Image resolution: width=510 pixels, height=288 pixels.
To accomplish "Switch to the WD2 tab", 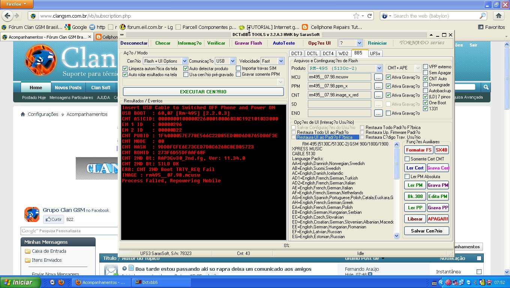I will [343, 54].
